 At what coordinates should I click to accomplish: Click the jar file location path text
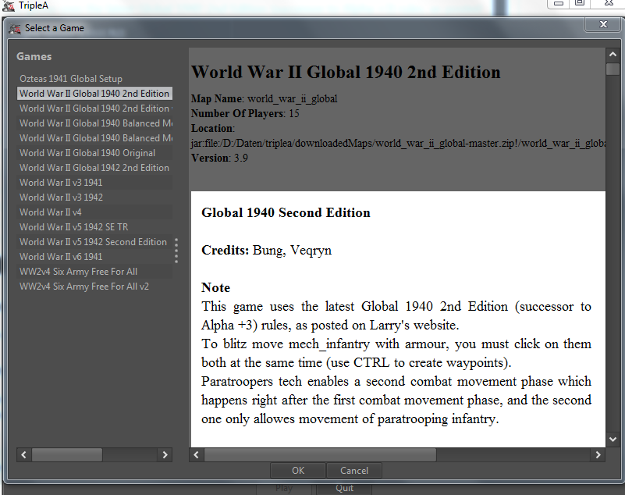click(398, 143)
